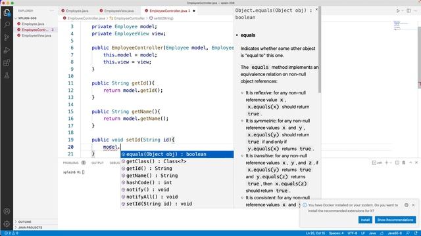The image size is (421, 236).
Task: Add a new terminal with plus icon
Action: point(386,163)
